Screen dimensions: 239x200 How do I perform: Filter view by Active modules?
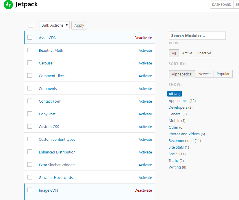(x=187, y=53)
